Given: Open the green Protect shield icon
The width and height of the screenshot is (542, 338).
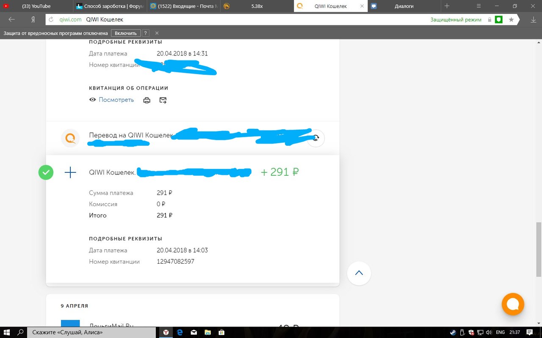Looking at the screenshot, I should [x=499, y=19].
